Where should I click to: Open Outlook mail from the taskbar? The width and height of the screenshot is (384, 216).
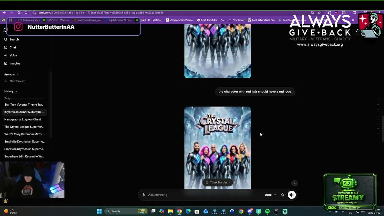pyautogui.click(x=206, y=211)
